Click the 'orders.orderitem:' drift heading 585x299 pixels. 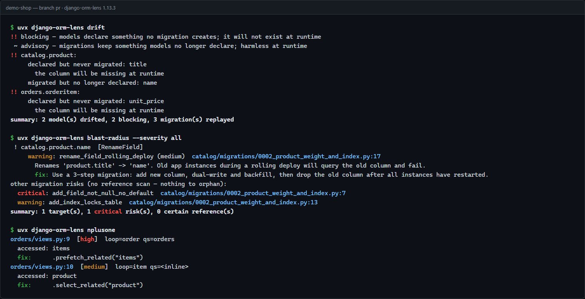coord(50,92)
